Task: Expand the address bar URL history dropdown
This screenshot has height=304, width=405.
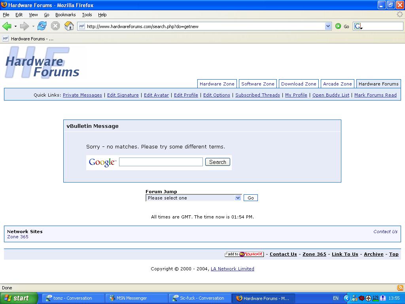Action: (x=328, y=26)
